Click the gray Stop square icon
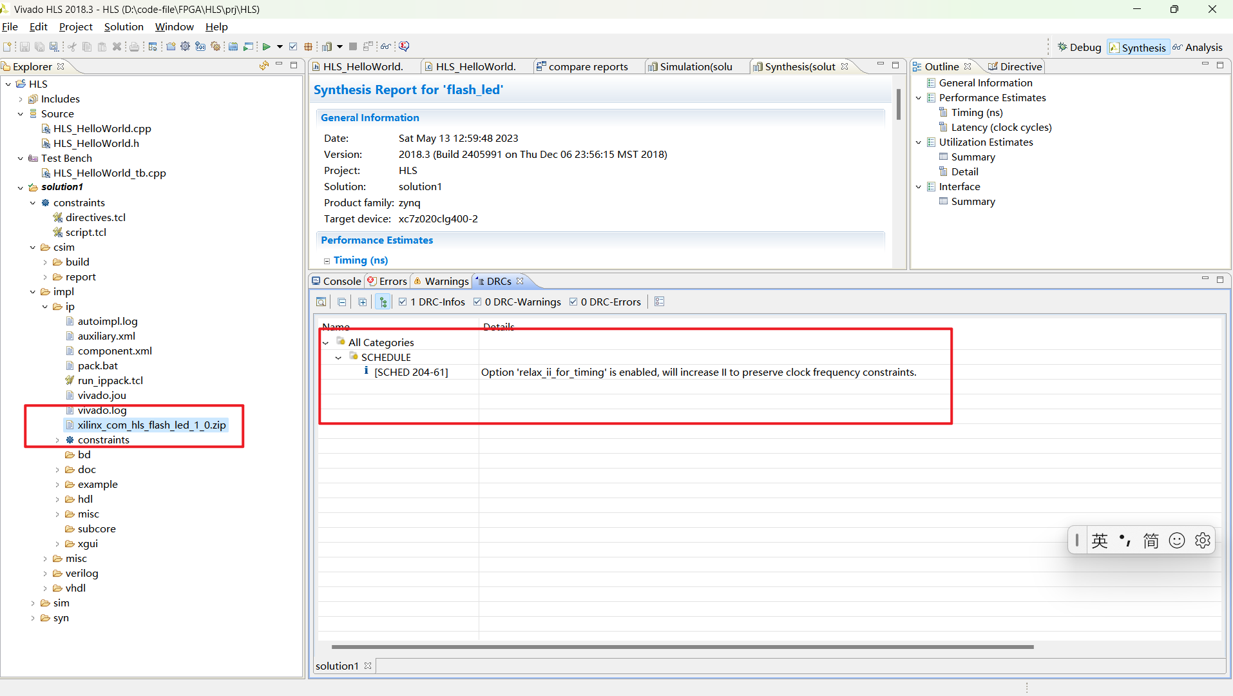The width and height of the screenshot is (1233, 696). pyautogui.click(x=353, y=46)
